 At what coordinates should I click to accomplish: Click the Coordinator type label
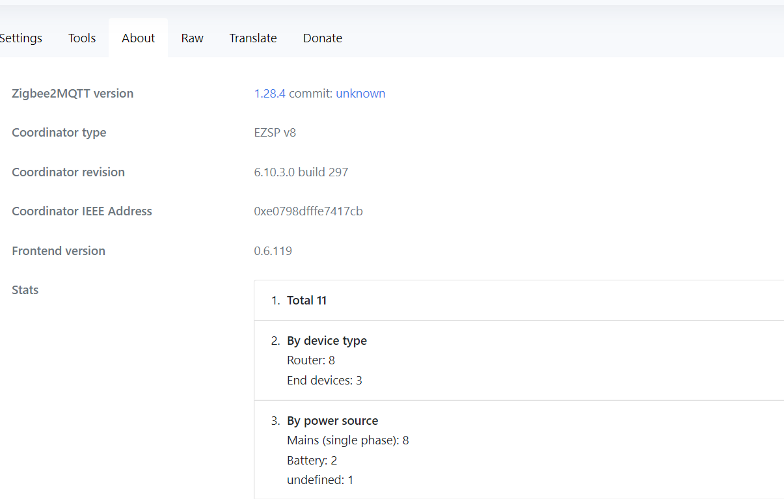(x=59, y=133)
